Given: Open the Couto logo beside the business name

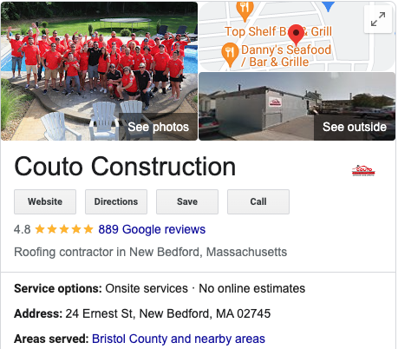Looking at the screenshot, I should pos(363,170).
